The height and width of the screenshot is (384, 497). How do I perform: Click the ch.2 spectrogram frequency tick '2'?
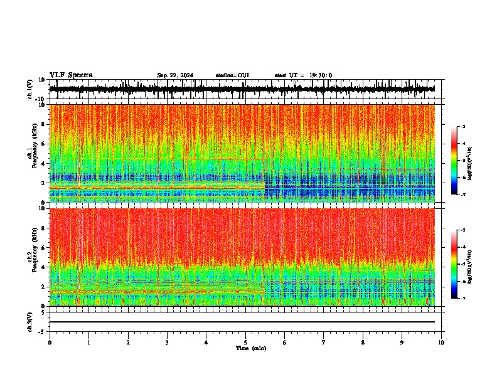tap(44, 287)
